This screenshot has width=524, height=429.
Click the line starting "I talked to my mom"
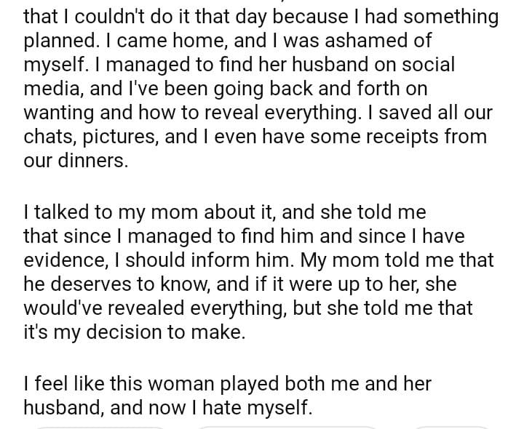224,213
